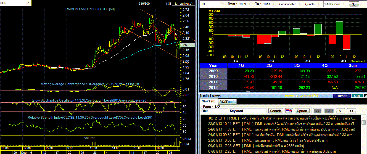Click the 1Q column header in table
Viewport: 367px width, 154px height.
(242, 66)
